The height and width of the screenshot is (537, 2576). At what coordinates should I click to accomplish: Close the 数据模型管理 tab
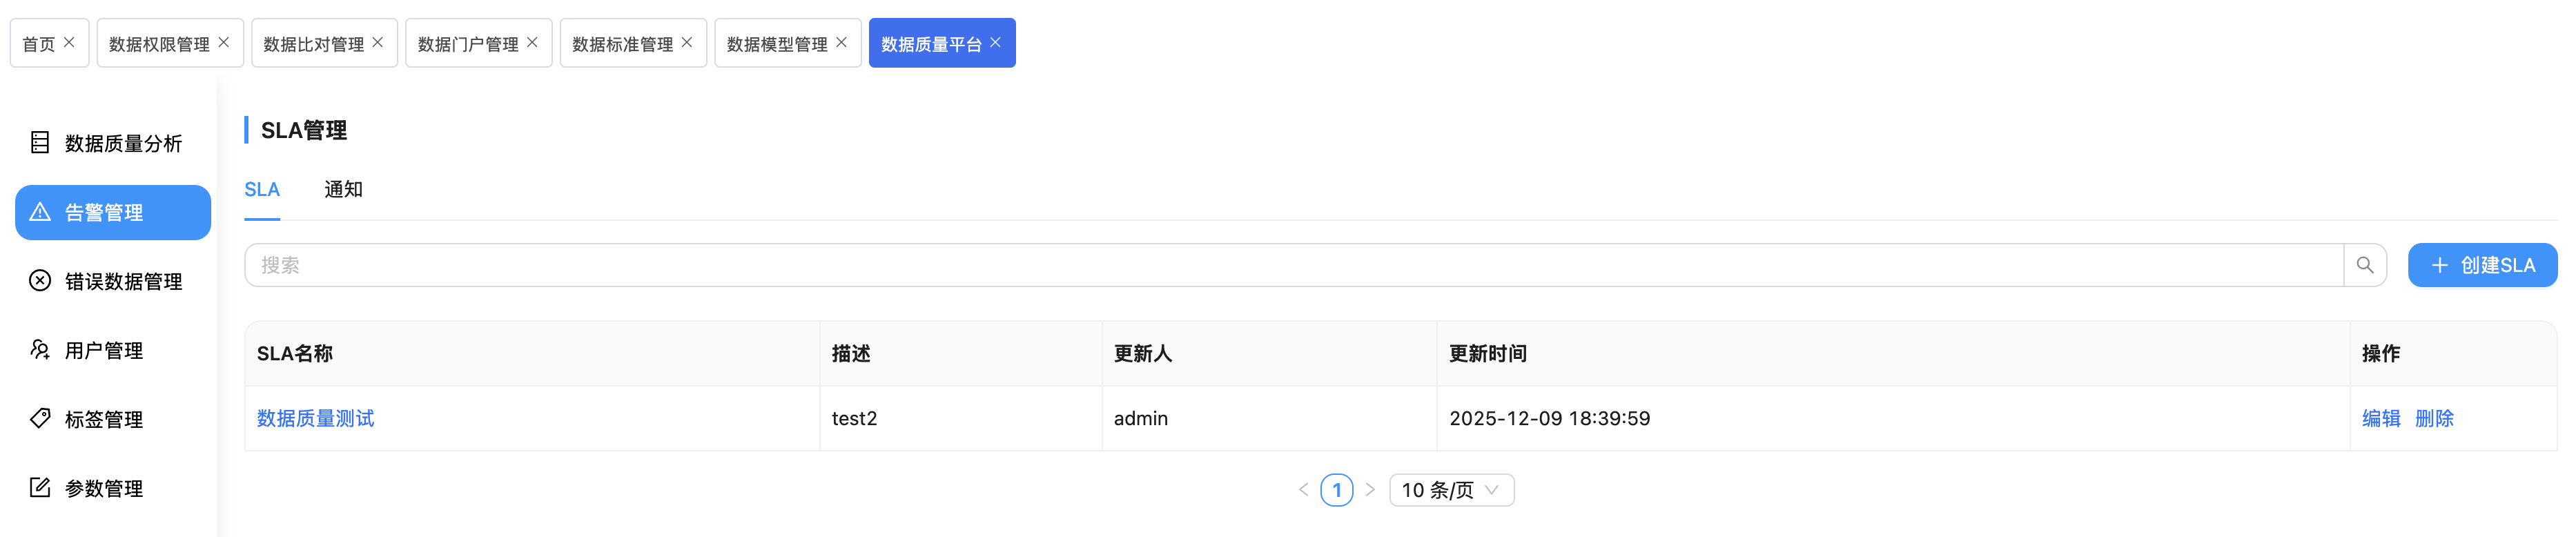click(x=841, y=42)
